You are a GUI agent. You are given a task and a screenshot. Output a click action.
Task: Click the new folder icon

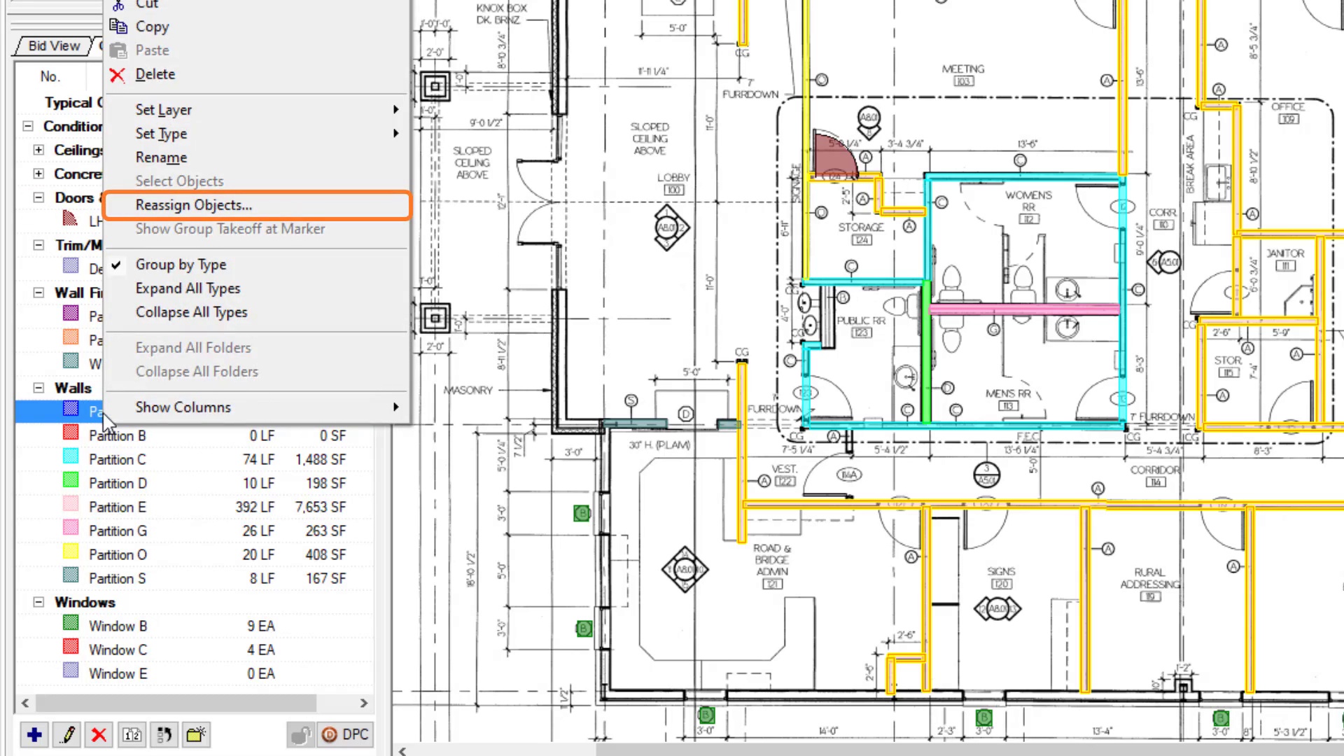pyautogui.click(x=196, y=734)
